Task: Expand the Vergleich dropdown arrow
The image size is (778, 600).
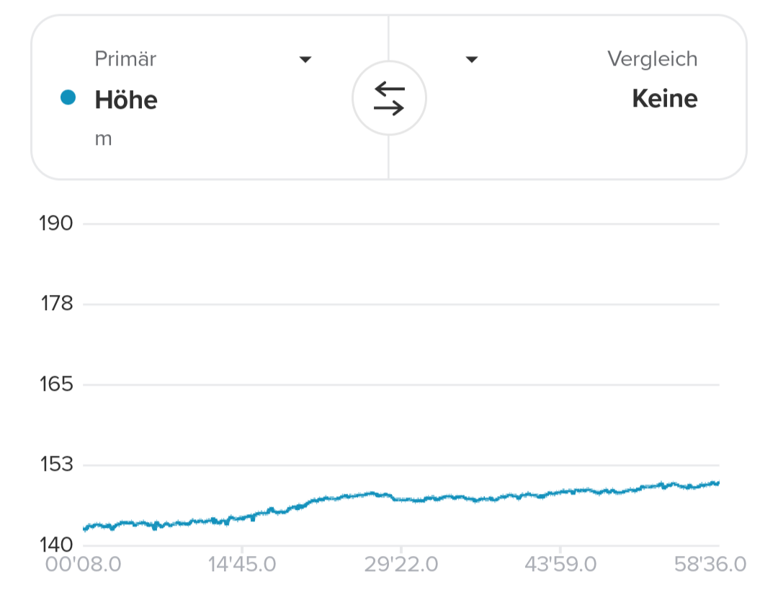Action: (472, 59)
